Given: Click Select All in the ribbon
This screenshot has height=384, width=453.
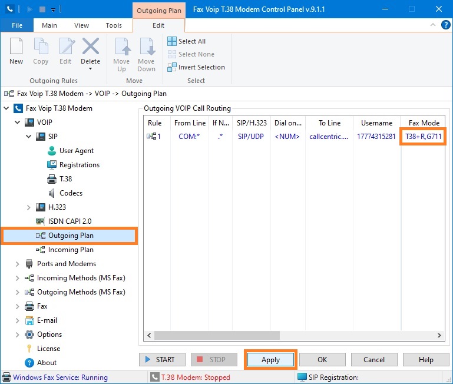Looking at the screenshot, I should 187,41.
